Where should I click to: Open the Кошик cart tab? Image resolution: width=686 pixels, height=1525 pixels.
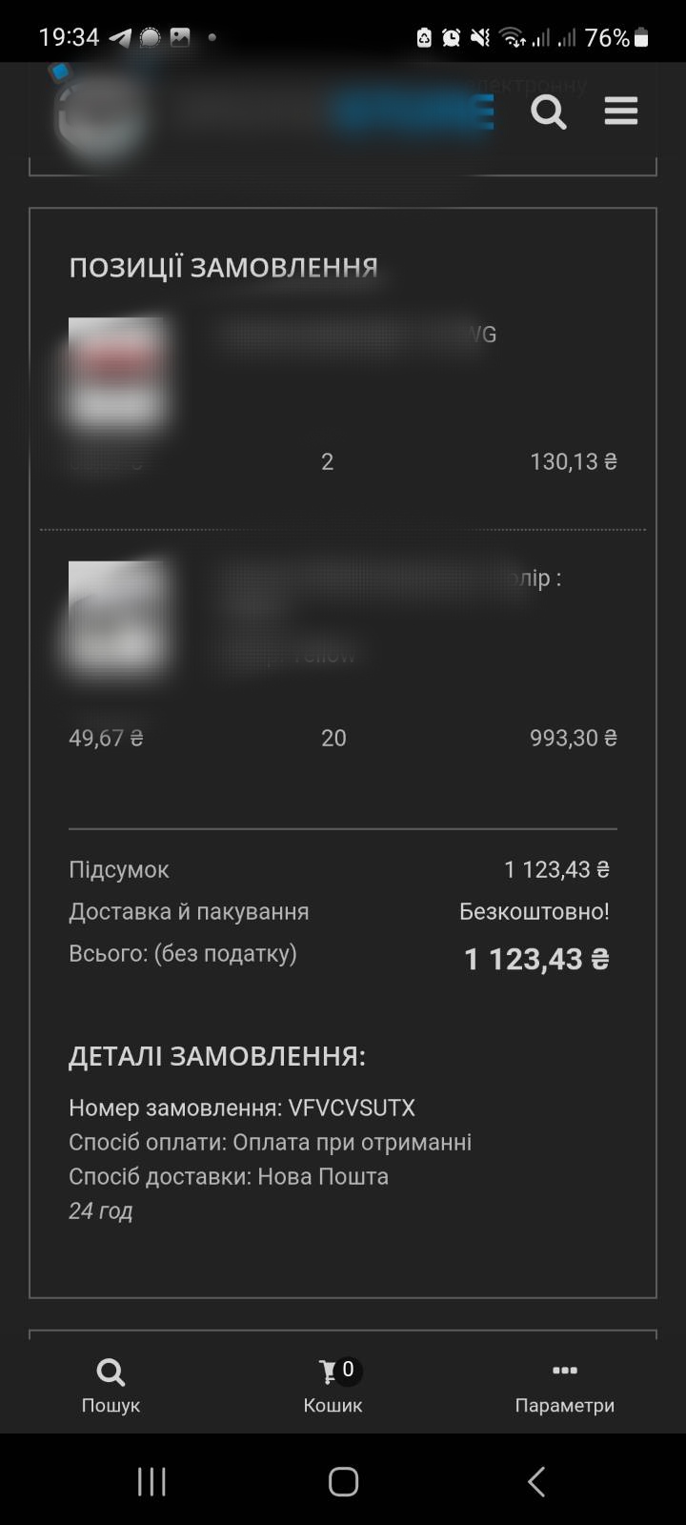pyautogui.click(x=333, y=1385)
